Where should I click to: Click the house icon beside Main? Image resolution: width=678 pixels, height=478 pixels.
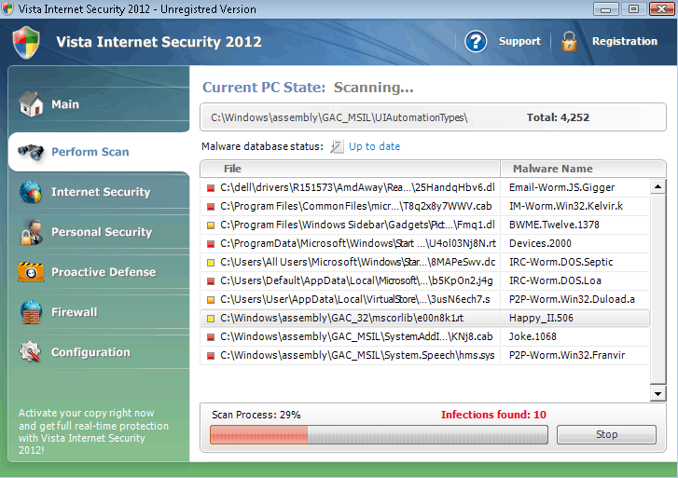pyautogui.click(x=31, y=103)
